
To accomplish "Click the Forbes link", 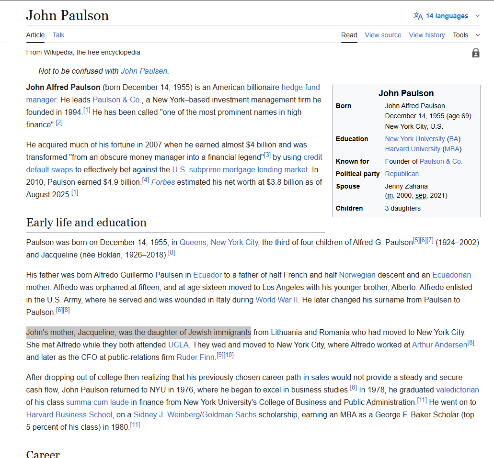I will [163, 182].
